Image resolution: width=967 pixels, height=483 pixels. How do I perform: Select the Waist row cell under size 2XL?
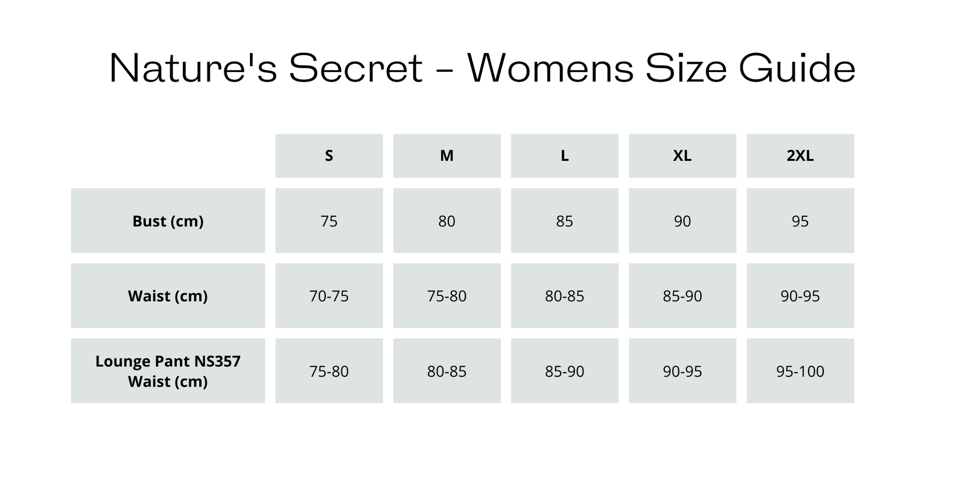point(800,296)
